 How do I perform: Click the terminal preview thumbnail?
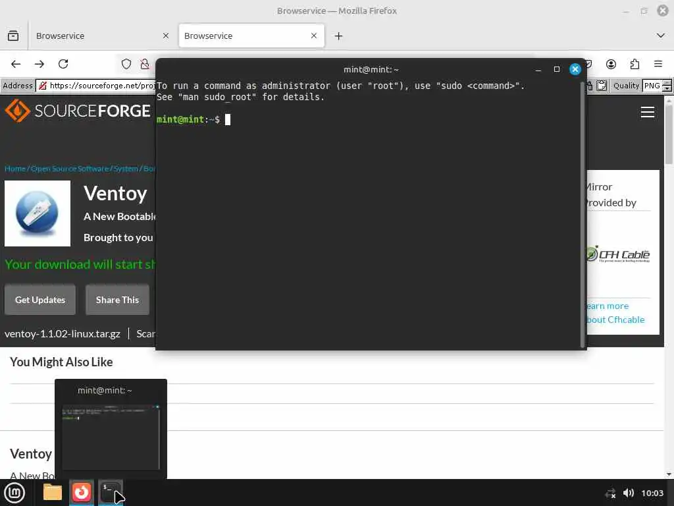(111, 436)
